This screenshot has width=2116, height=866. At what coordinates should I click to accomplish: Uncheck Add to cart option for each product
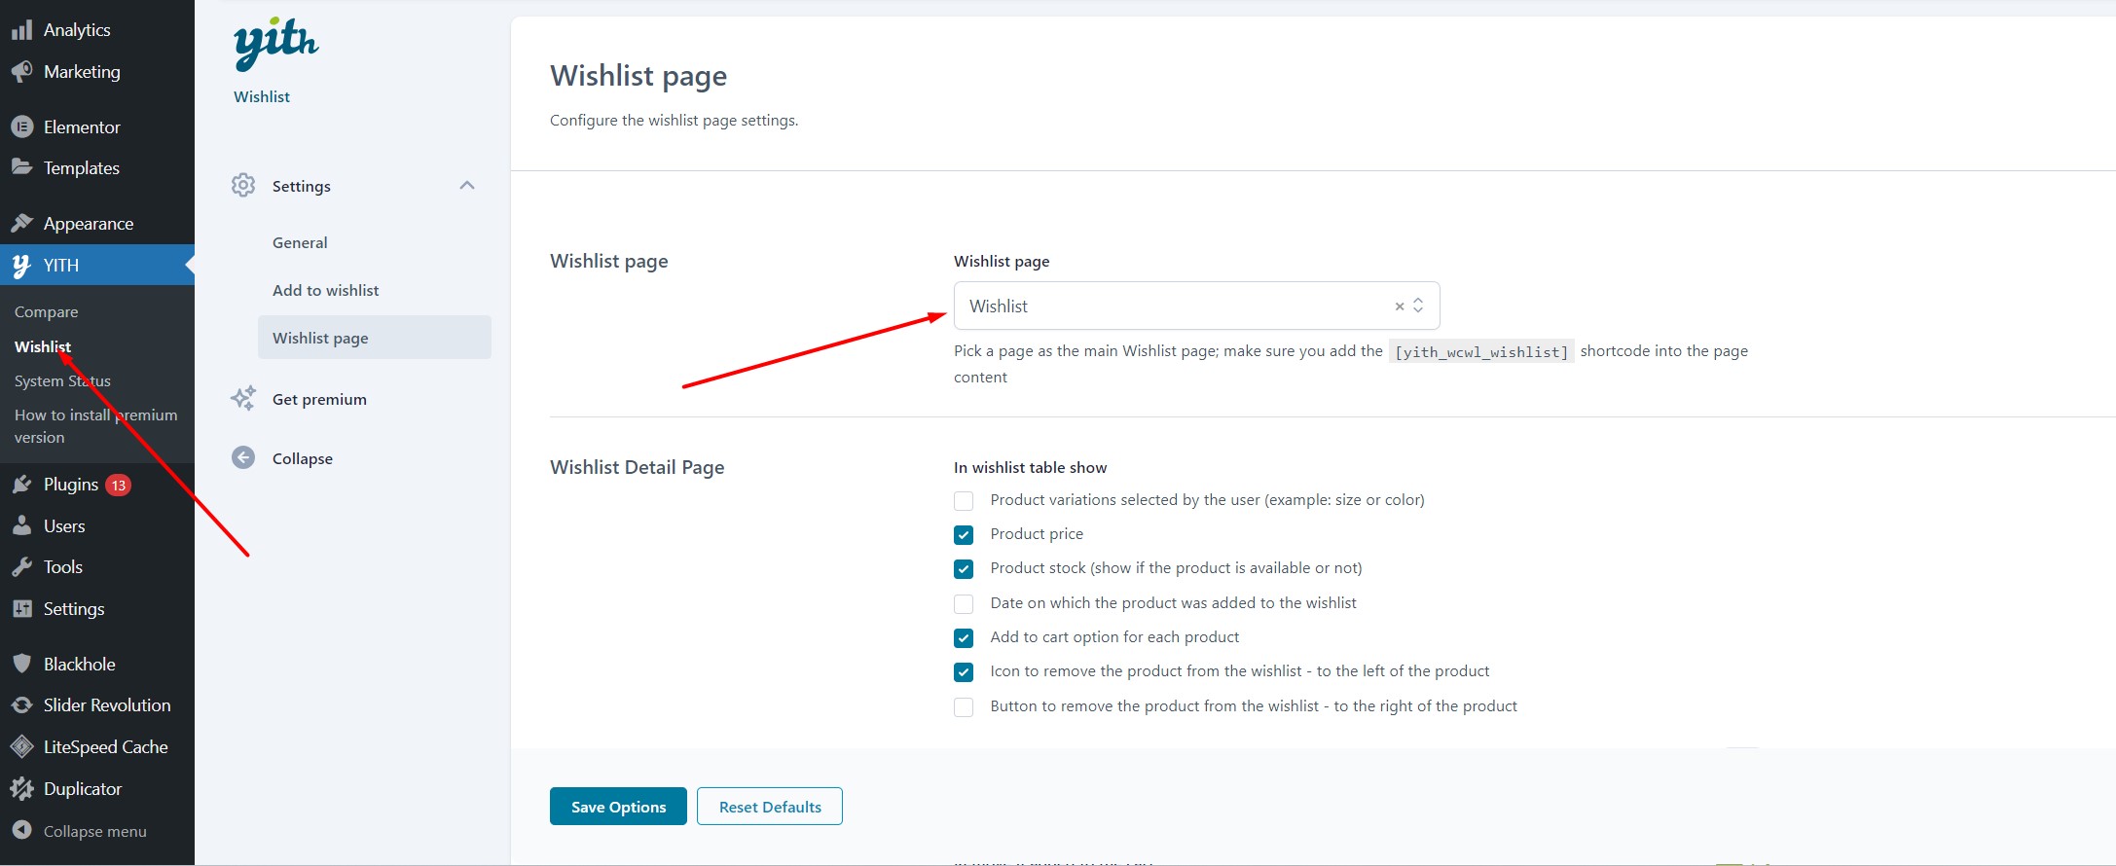point(964,638)
